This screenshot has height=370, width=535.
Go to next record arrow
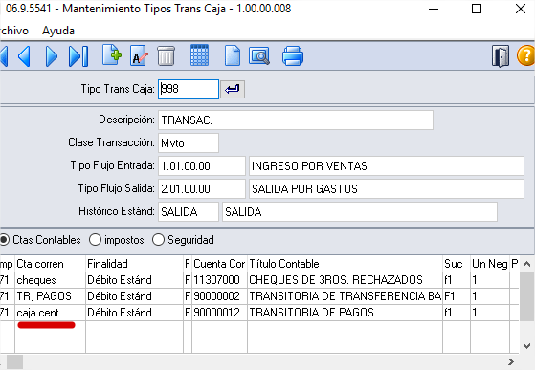pyautogui.click(x=51, y=56)
